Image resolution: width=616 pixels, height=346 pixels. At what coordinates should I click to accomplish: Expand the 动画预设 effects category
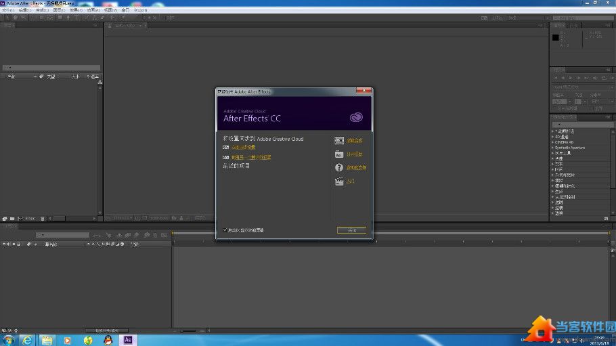(x=553, y=131)
